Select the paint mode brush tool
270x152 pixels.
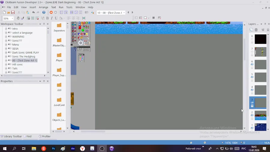[x=22, y=18]
